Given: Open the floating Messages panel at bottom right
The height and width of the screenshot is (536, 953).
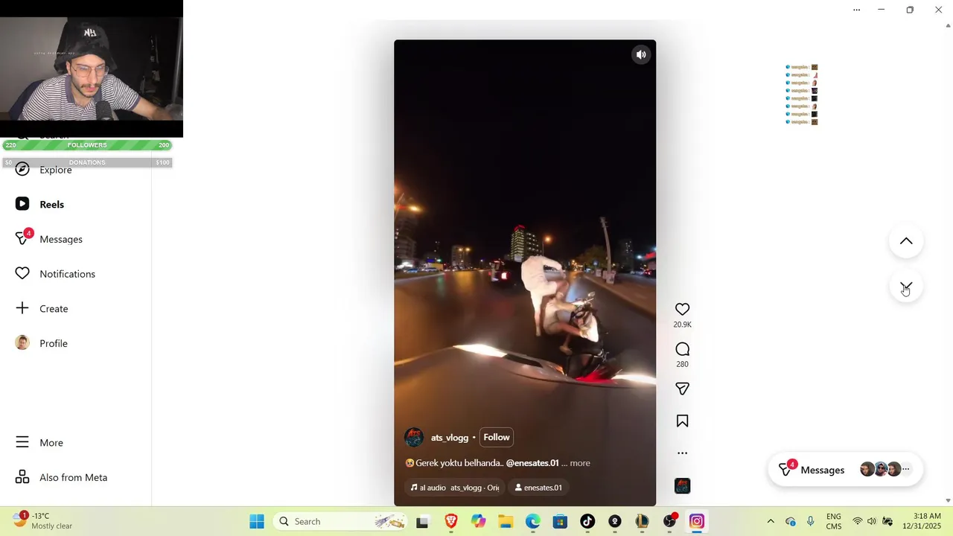Looking at the screenshot, I should pos(845,470).
